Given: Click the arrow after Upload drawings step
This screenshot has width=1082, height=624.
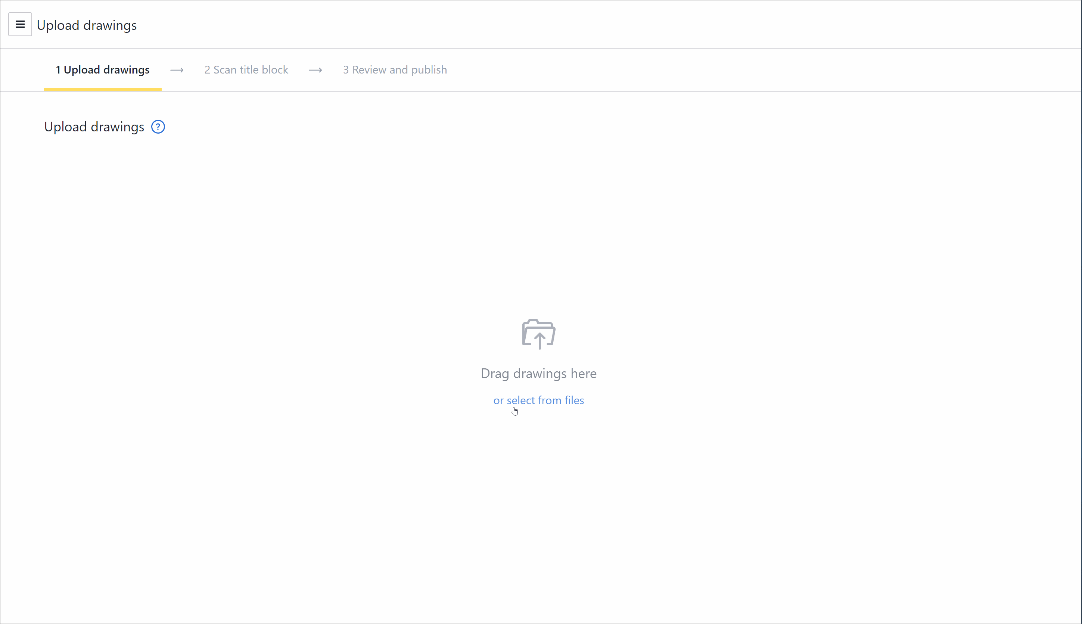Looking at the screenshot, I should (177, 70).
